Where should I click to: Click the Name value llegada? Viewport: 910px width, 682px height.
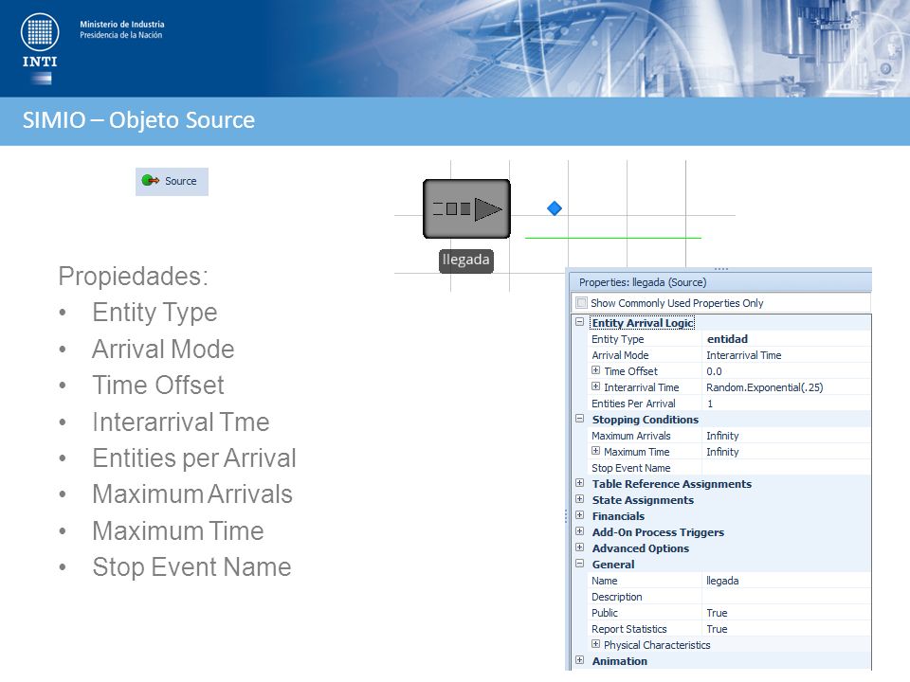787,581
